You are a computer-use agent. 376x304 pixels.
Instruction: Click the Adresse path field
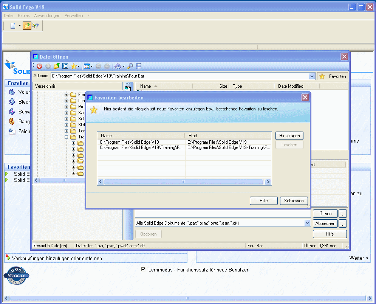click(x=180, y=76)
